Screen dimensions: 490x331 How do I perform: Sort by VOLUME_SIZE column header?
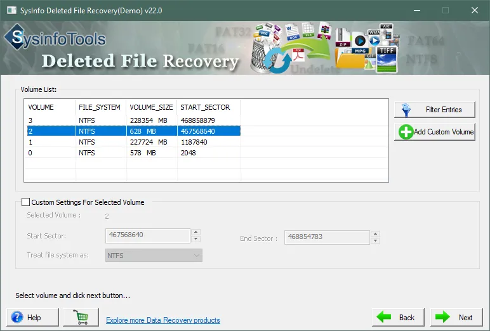152,107
